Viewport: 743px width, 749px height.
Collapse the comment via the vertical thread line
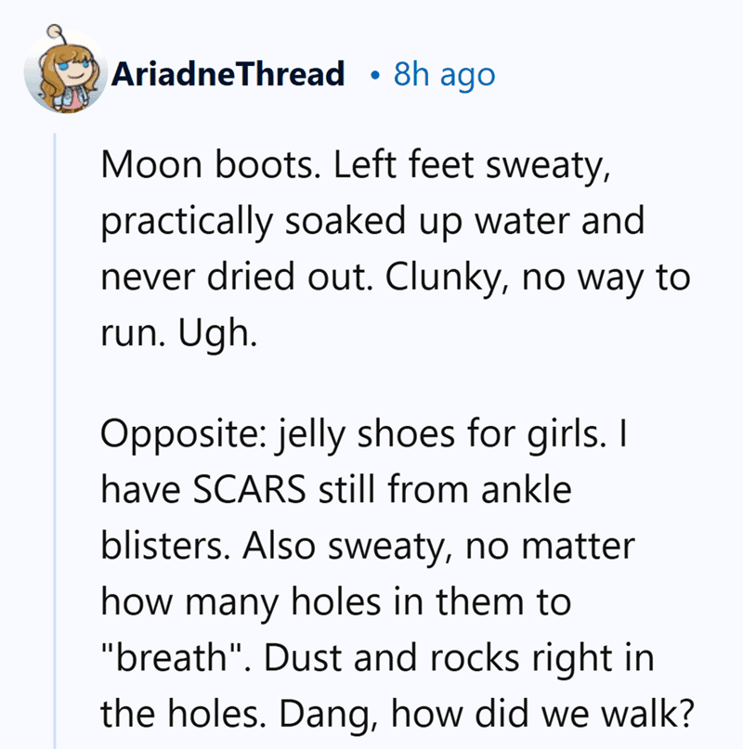click(55, 439)
